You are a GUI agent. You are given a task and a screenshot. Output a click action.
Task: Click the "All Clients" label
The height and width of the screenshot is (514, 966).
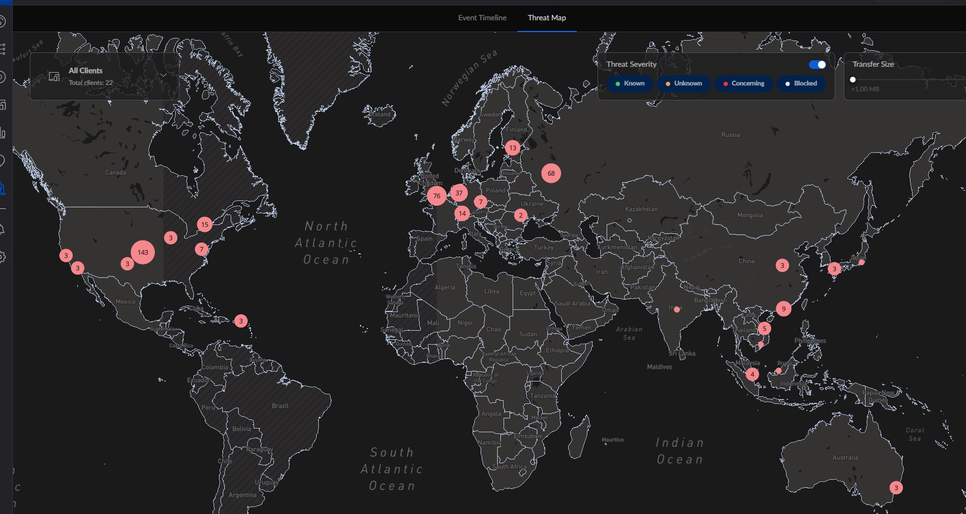[85, 71]
